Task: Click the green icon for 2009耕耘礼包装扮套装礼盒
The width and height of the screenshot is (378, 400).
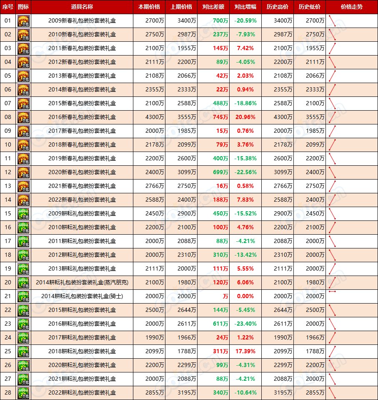Action: (x=23, y=214)
